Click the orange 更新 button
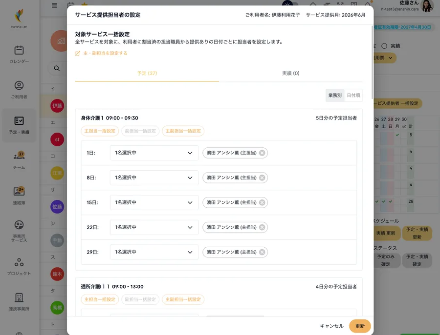The height and width of the screenshot is (335, 440). point(360,326)
